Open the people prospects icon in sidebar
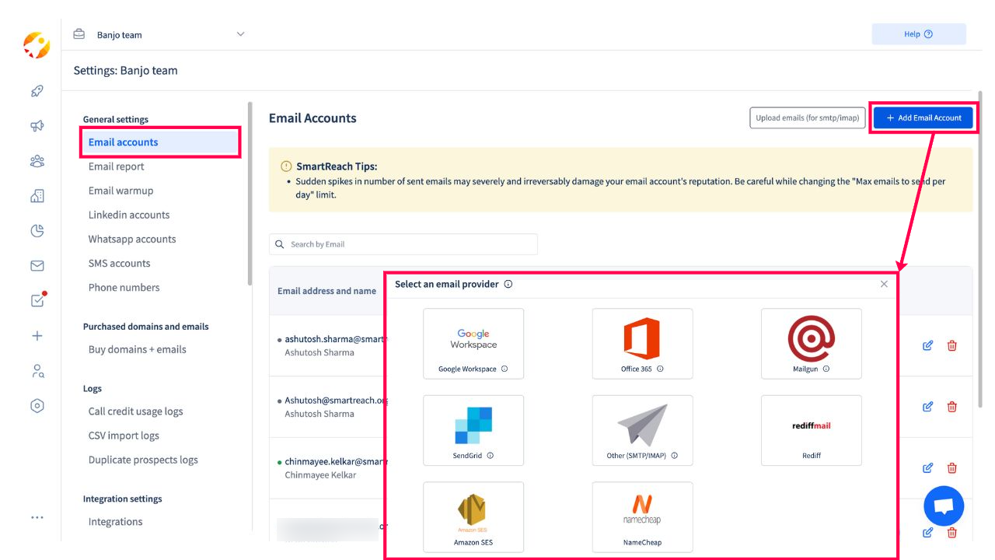Image resolution: width=995 pixels, height=560 pixels. pos(37,161)
